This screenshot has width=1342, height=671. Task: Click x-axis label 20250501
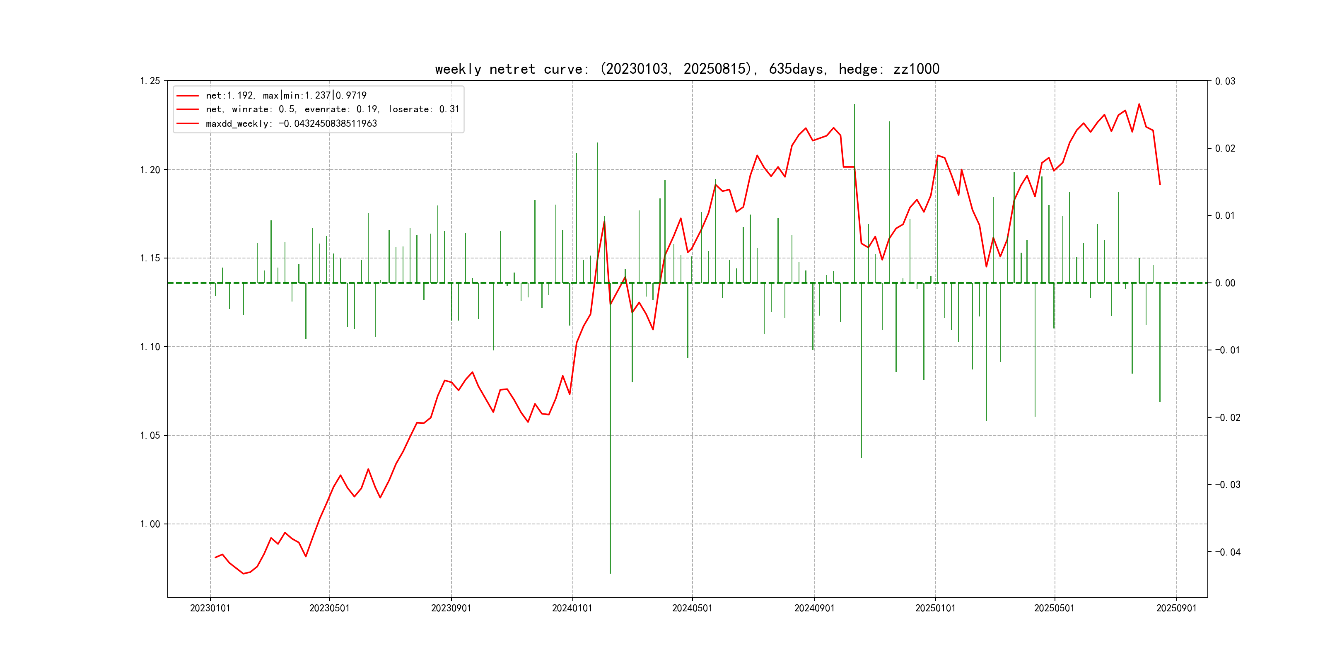click(1054, 608)
